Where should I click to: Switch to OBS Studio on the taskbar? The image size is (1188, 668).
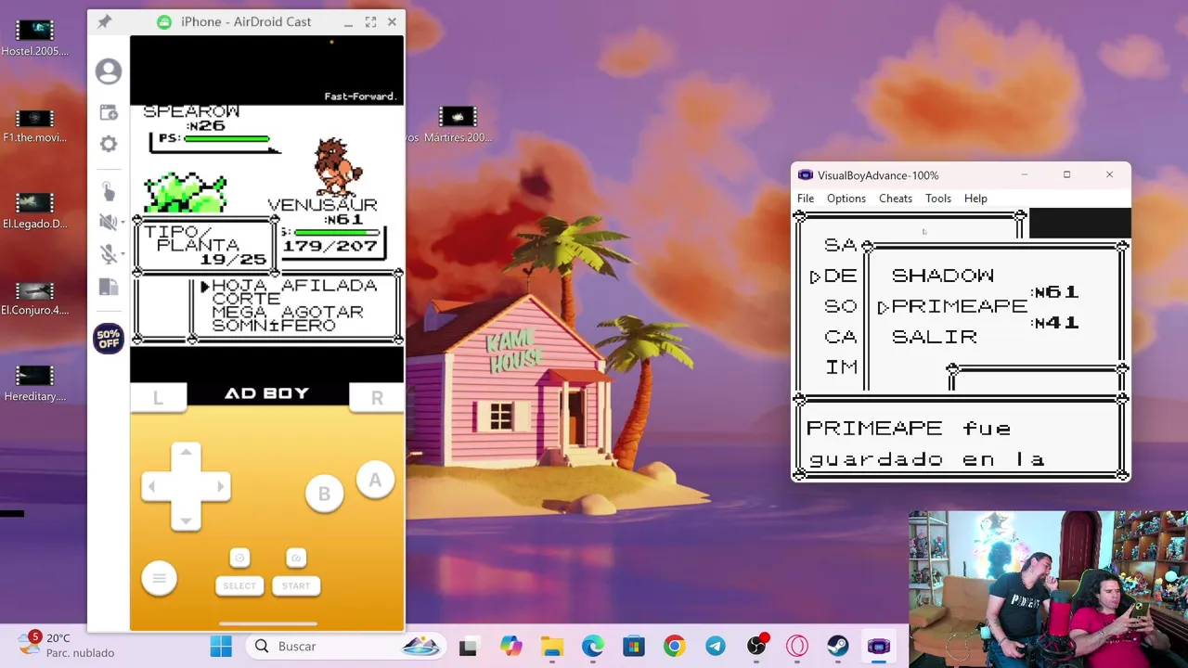coord(756,647)
